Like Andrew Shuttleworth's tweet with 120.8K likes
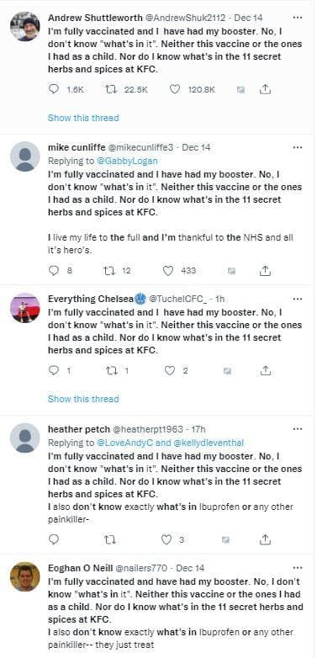317x658 pixels. 175,89
